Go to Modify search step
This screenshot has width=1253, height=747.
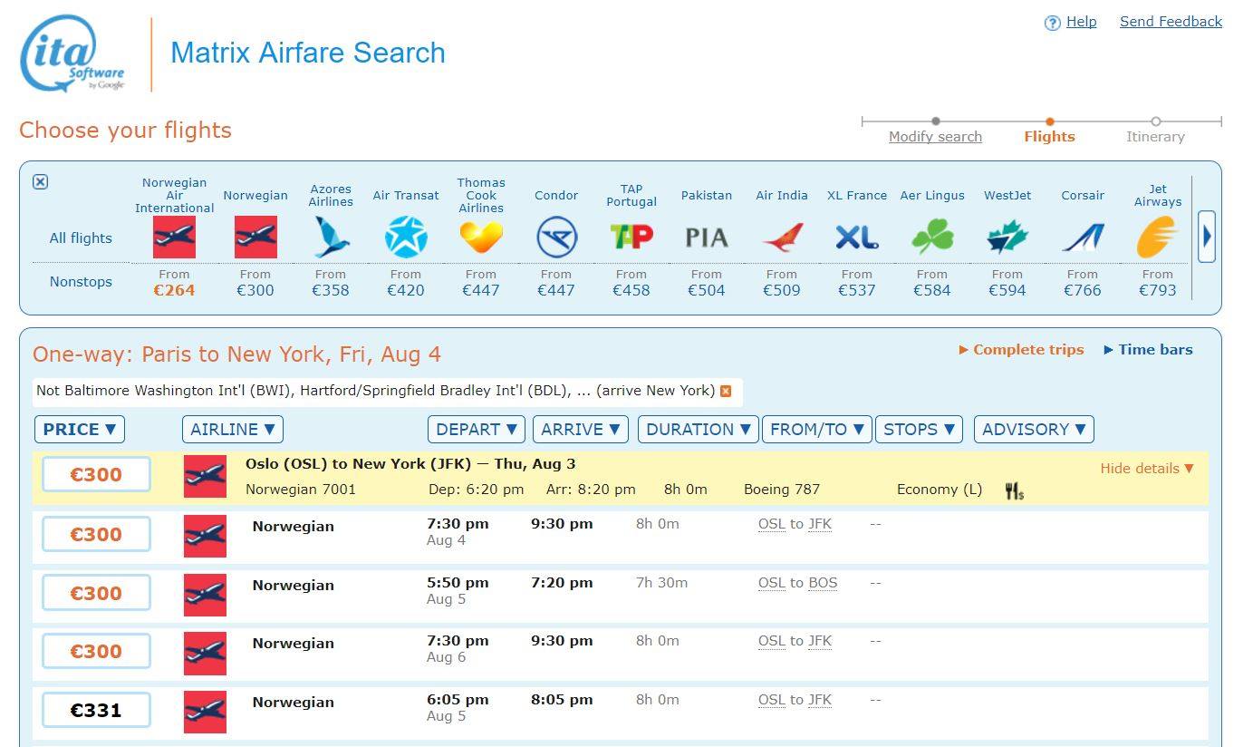[935, 137]
